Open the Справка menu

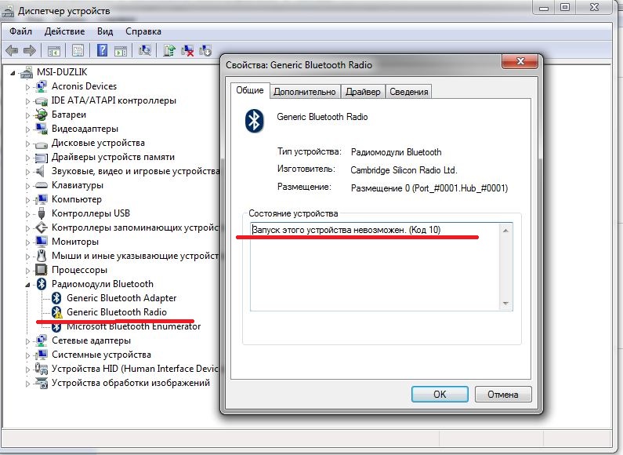pyautogui.click(x=143, y=31)
